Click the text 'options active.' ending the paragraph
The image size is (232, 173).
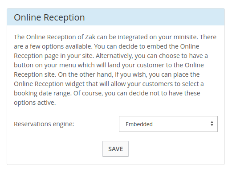[35, 103]
